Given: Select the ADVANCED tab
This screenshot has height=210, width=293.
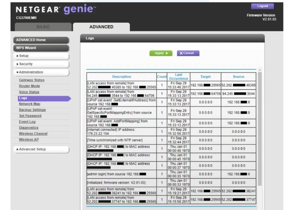Looking at the screenshot, I should [x=101, y=27].
